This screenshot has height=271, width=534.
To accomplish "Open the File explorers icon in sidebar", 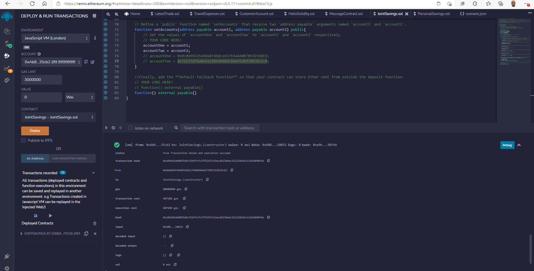I will [7, 31].
